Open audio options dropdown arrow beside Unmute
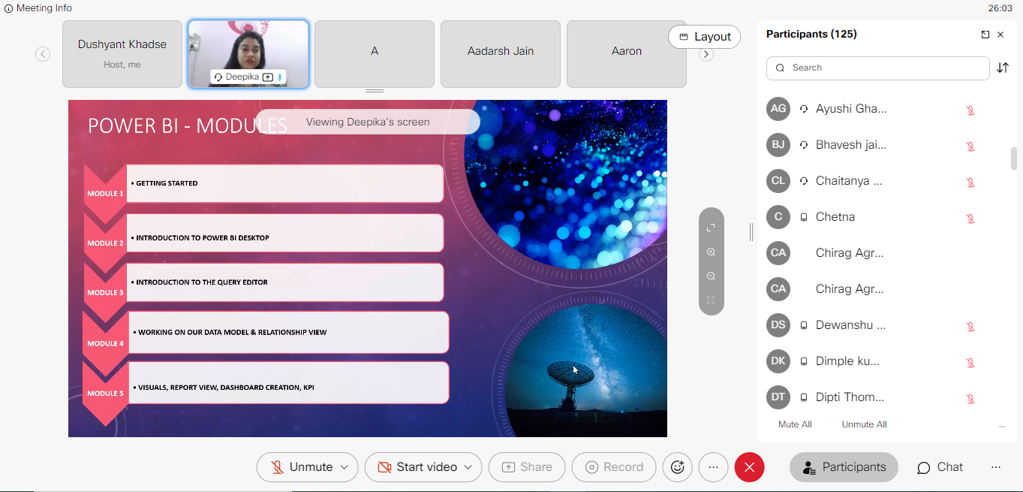The image size is (1023, 492). pos(345,467)
